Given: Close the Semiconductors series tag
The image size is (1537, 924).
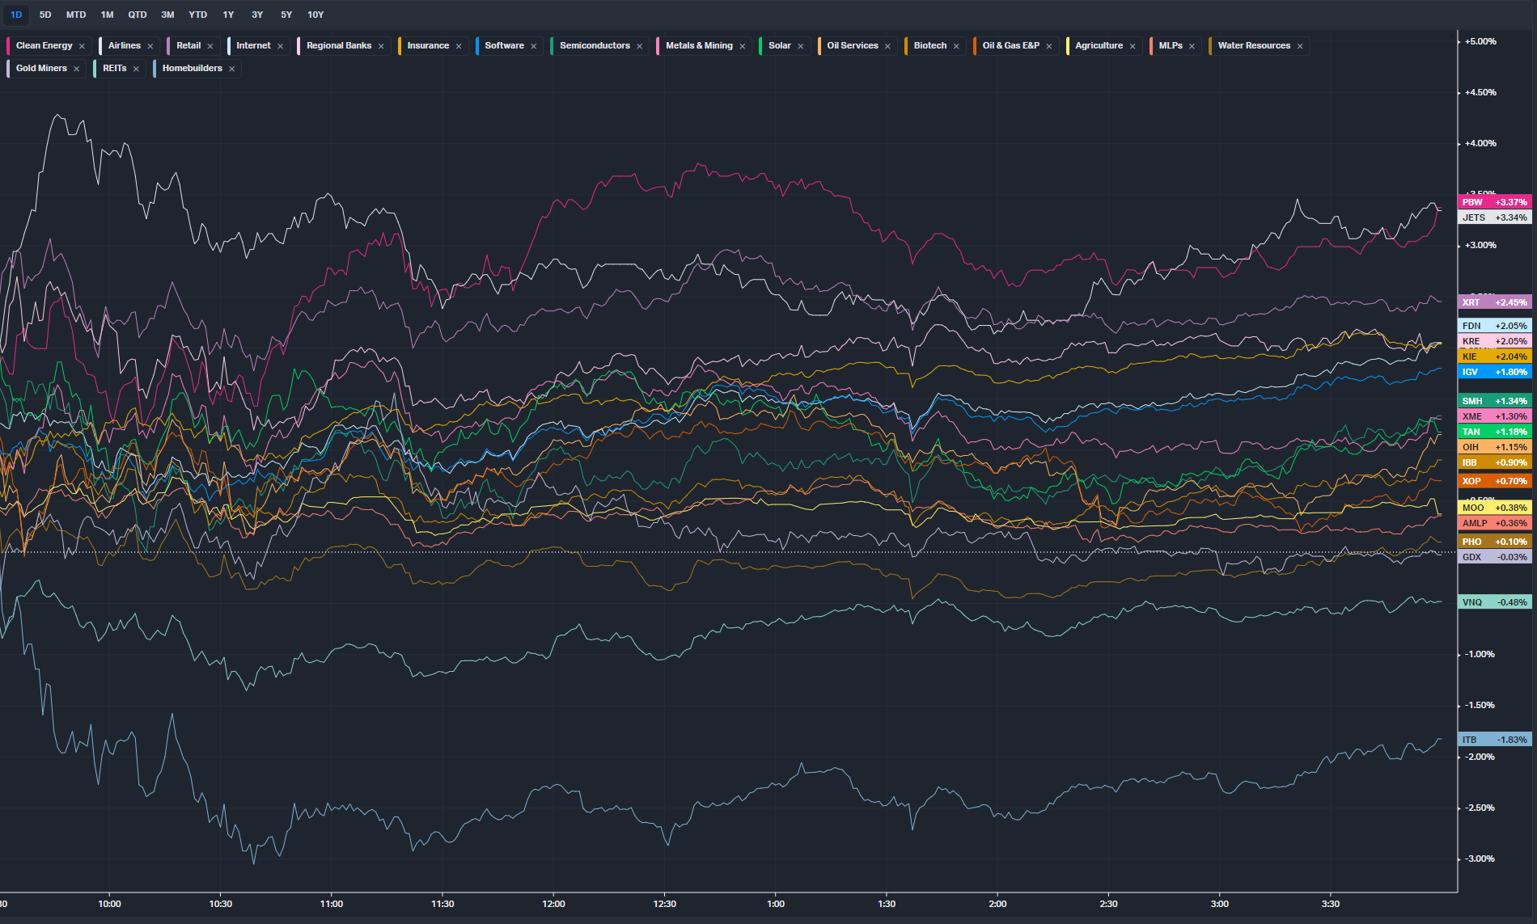Looking at the screenshot, I should (x=639, y=46).
